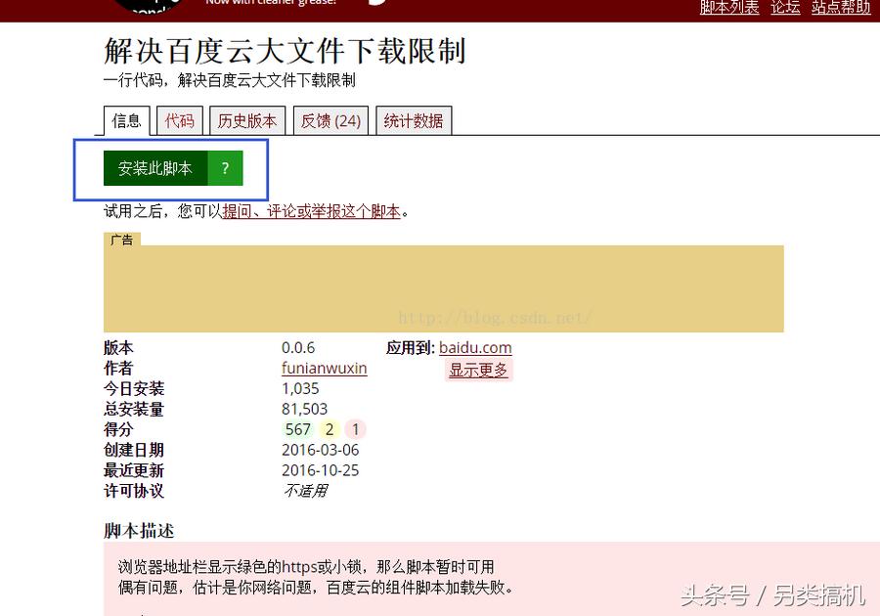This screenshot has height=616, width=880.
Task: Expand more applied sites via 显示更多
Action: [479, 369]
